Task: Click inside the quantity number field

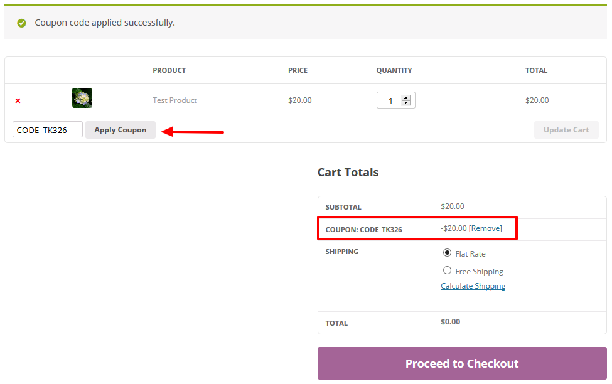Action: [389, 100]
